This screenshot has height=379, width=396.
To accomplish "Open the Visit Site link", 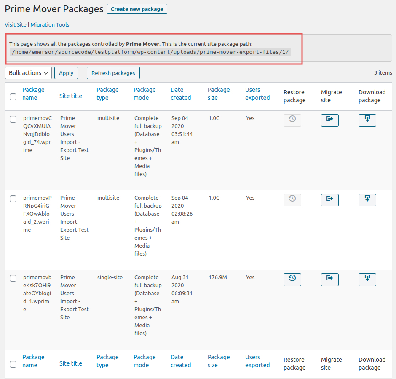I will point(16,25).
